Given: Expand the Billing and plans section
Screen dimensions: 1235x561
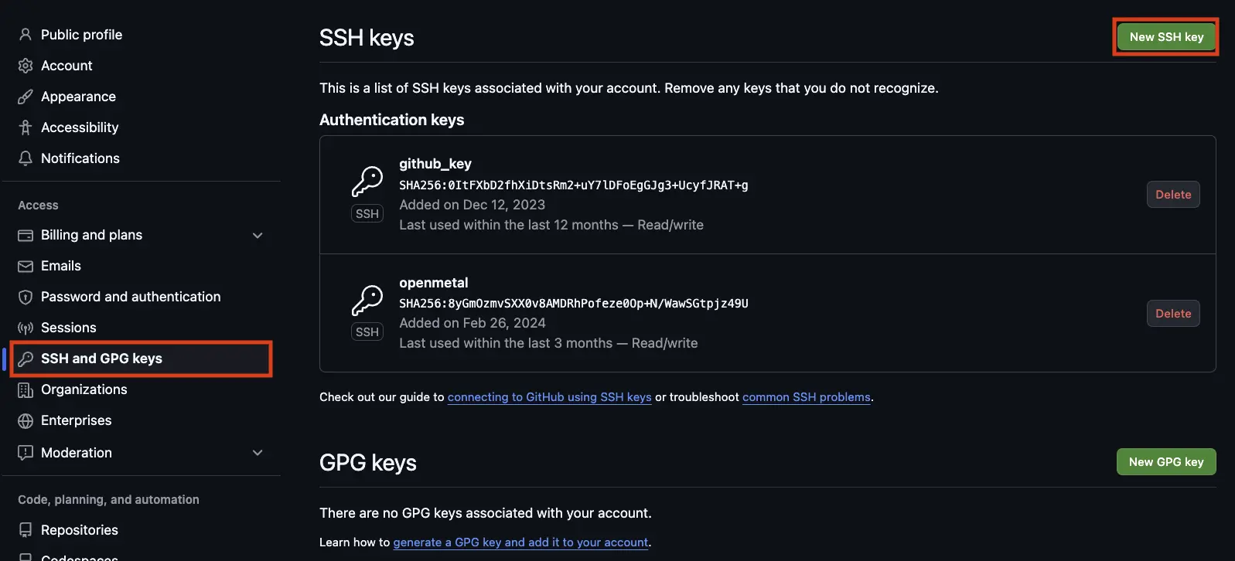Looking at the screenshot, I should click(x=258, y=235).
